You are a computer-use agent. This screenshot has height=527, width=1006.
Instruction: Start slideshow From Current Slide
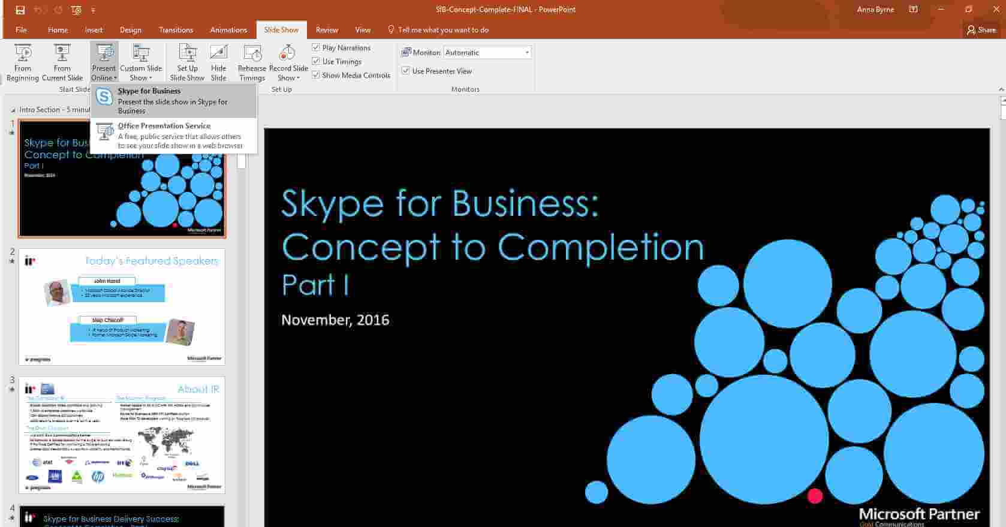(x=62, y=62)
